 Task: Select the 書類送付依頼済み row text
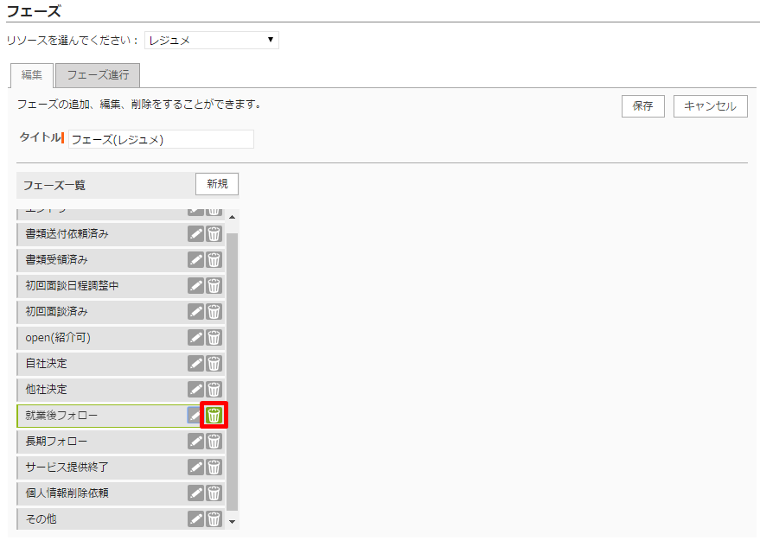click(67, 234)
